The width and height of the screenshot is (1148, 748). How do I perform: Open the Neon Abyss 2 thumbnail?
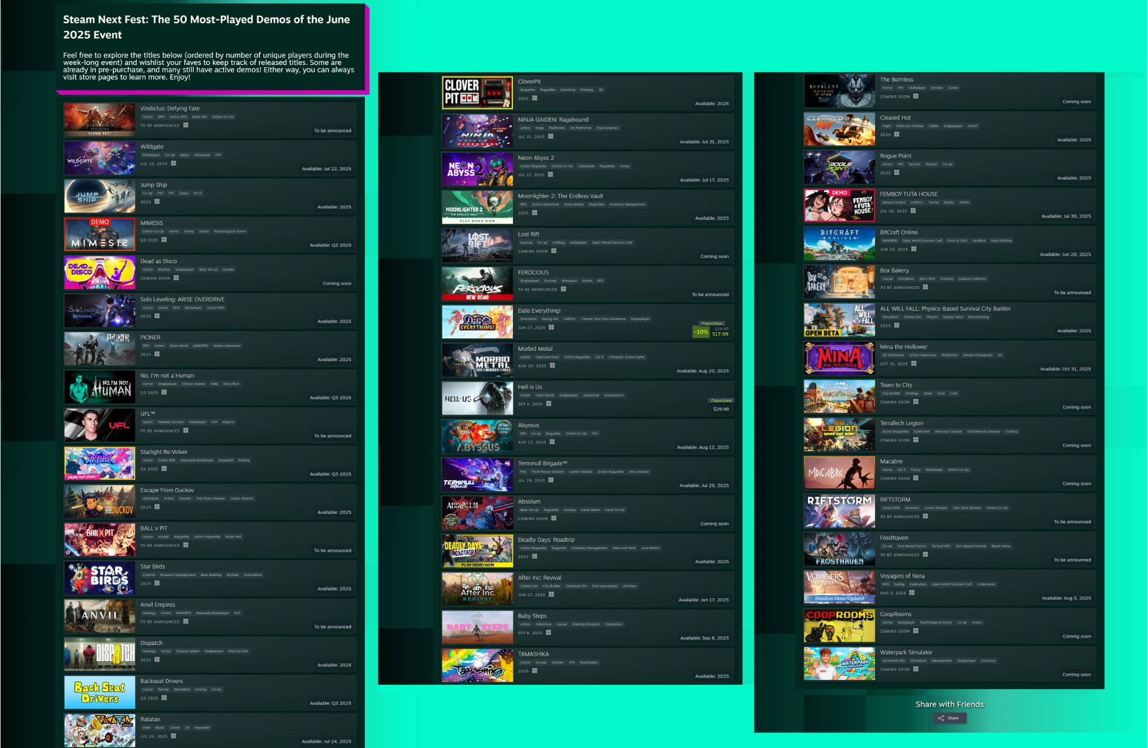(x=477, y=169)
